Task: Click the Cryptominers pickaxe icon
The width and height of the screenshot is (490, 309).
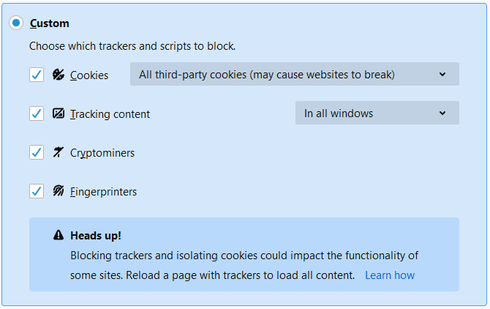Action: (59, 152)
